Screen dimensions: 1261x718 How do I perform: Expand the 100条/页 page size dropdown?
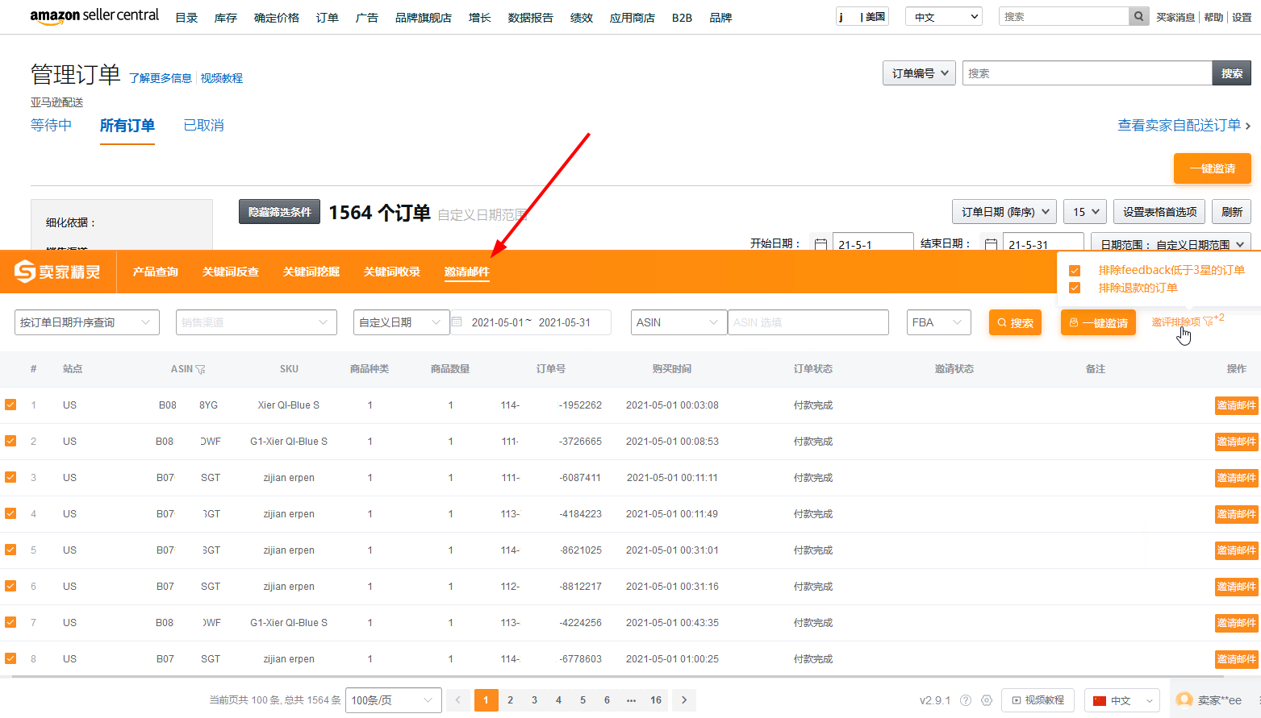pos(393,700)
